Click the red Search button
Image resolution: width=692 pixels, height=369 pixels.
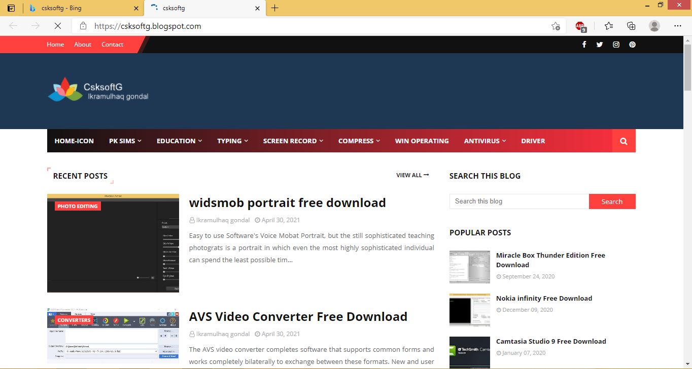pos(612,201)
